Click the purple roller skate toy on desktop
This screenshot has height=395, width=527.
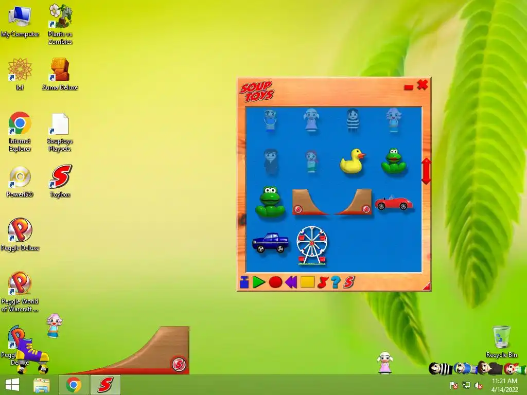coord(32,355)
